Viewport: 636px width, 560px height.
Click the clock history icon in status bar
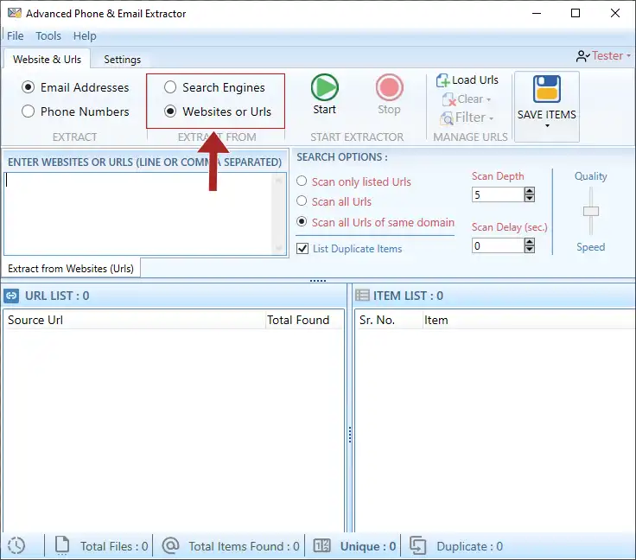[16, 546]
